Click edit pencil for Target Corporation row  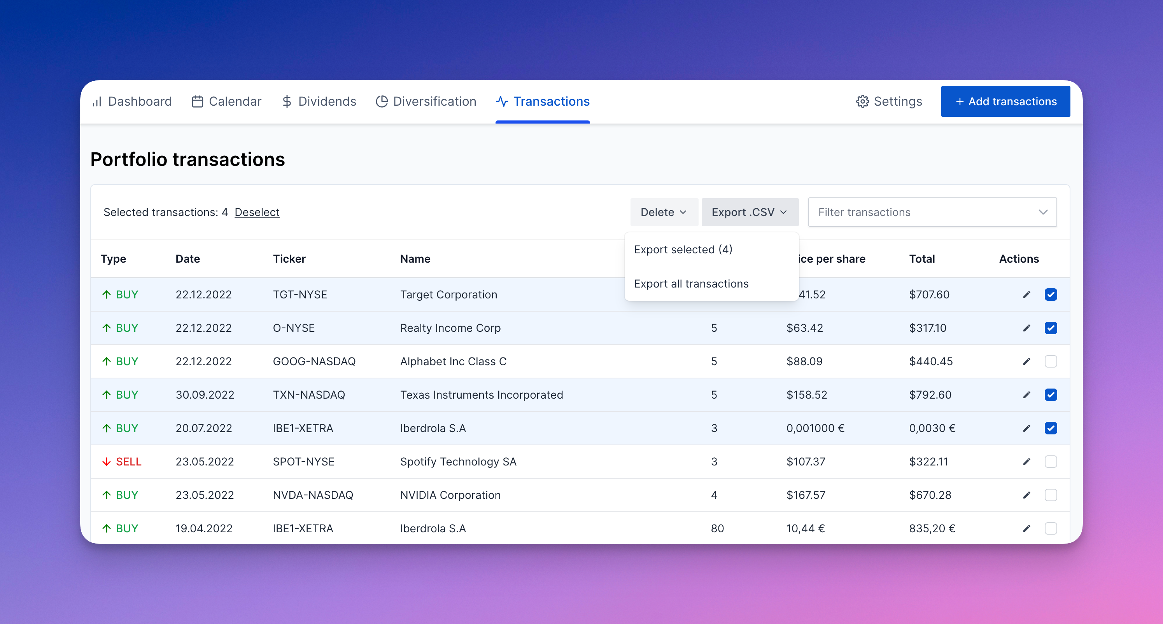1026,295
